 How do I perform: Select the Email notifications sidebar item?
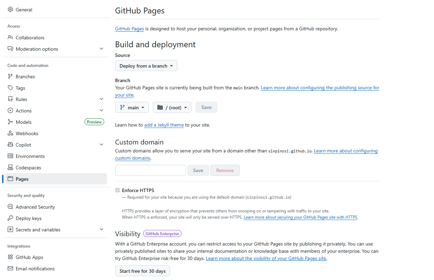pos(56,269)
